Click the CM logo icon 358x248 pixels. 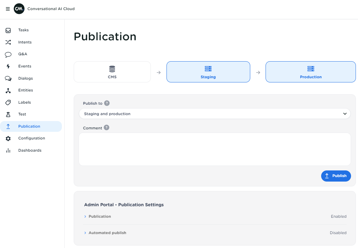19,9
